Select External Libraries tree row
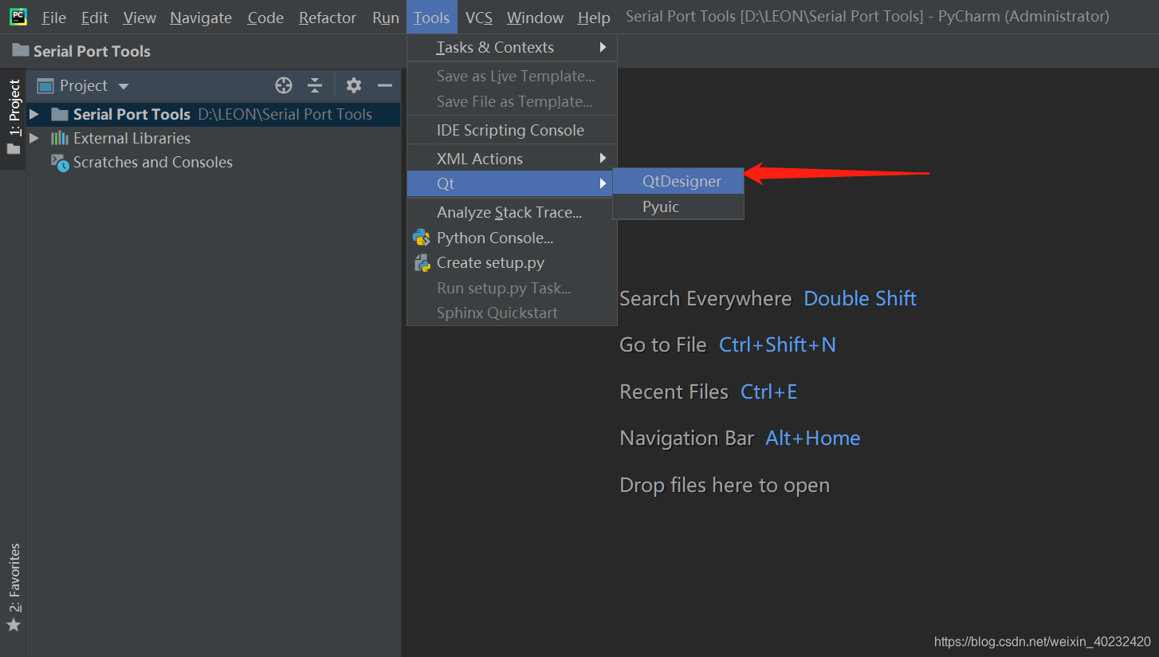 [x=213, y=138]
